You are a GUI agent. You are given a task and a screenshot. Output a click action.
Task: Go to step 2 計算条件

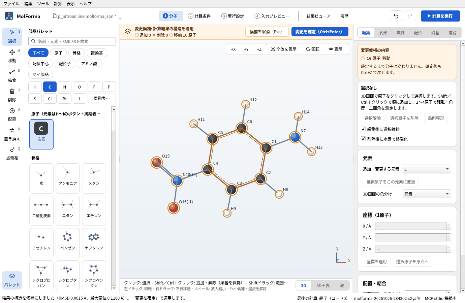[199, 16]
